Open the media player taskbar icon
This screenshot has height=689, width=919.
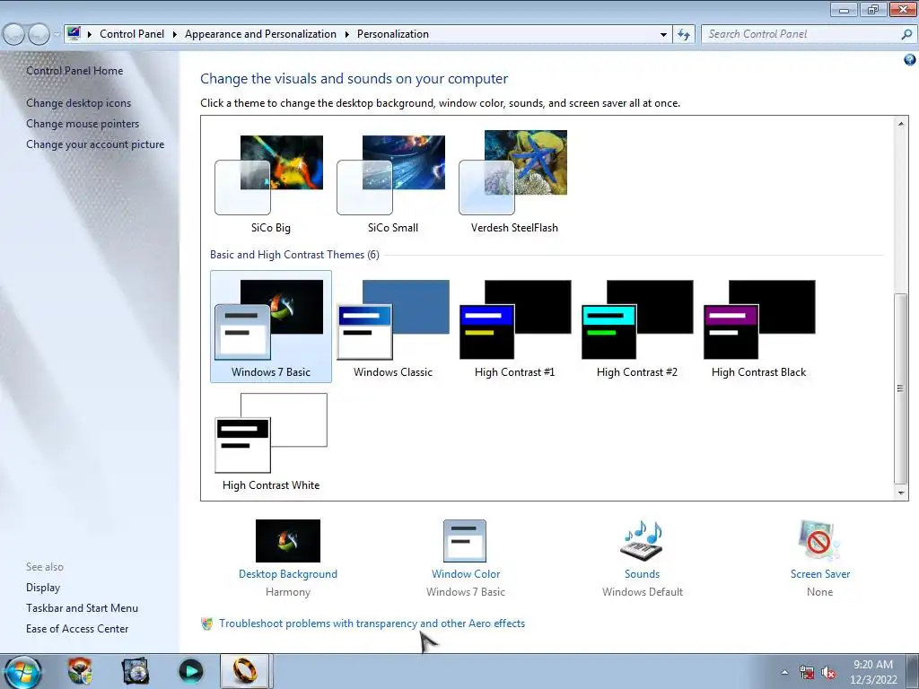coord(191,671)
